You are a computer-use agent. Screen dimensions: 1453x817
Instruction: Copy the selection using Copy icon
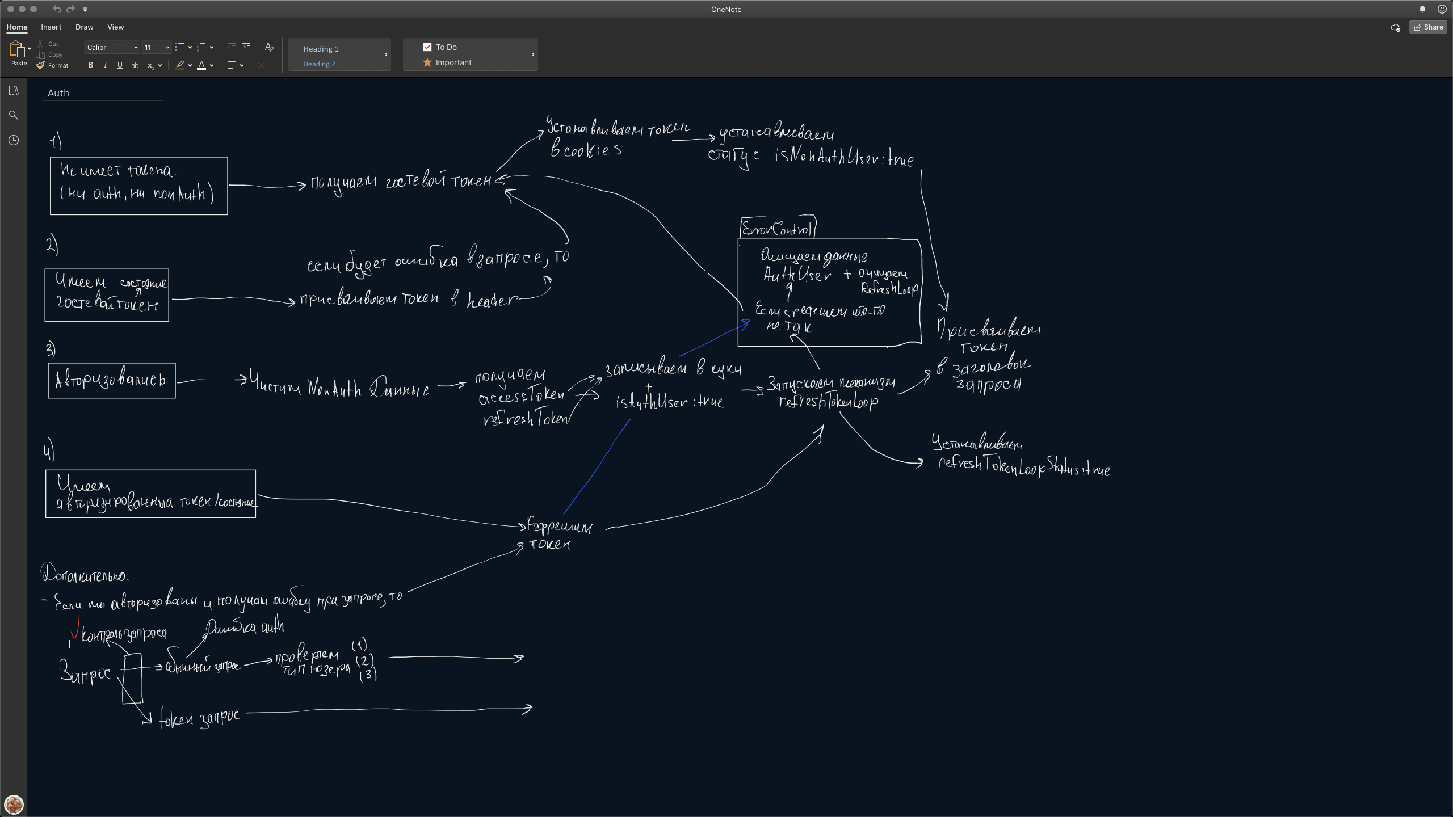[x=40, y=54]
